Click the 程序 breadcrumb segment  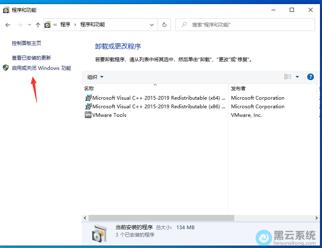(x=65, y=25)
